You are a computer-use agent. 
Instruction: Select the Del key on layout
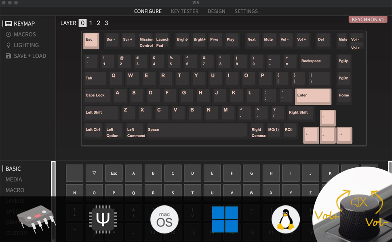coord(323,40)
